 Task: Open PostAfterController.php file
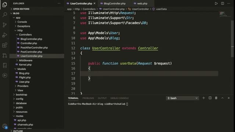click(37, 48)
